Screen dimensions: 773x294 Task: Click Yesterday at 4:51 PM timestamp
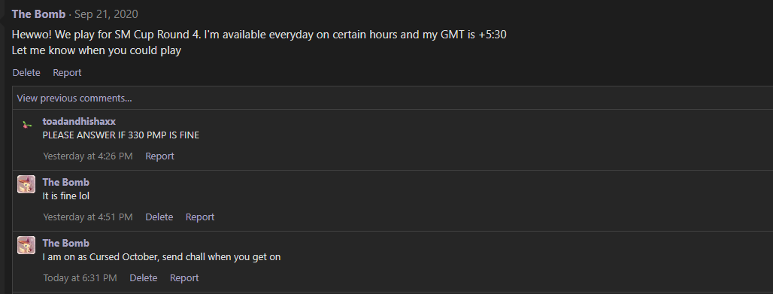pyautogui.click(x=88, y=217)
